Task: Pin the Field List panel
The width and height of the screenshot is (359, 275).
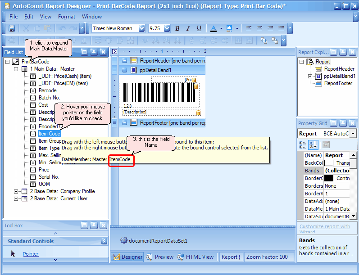Action: (94, 52)
